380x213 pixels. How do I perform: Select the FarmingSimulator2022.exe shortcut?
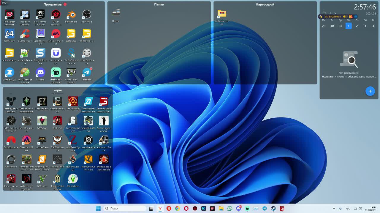(88, 105)
